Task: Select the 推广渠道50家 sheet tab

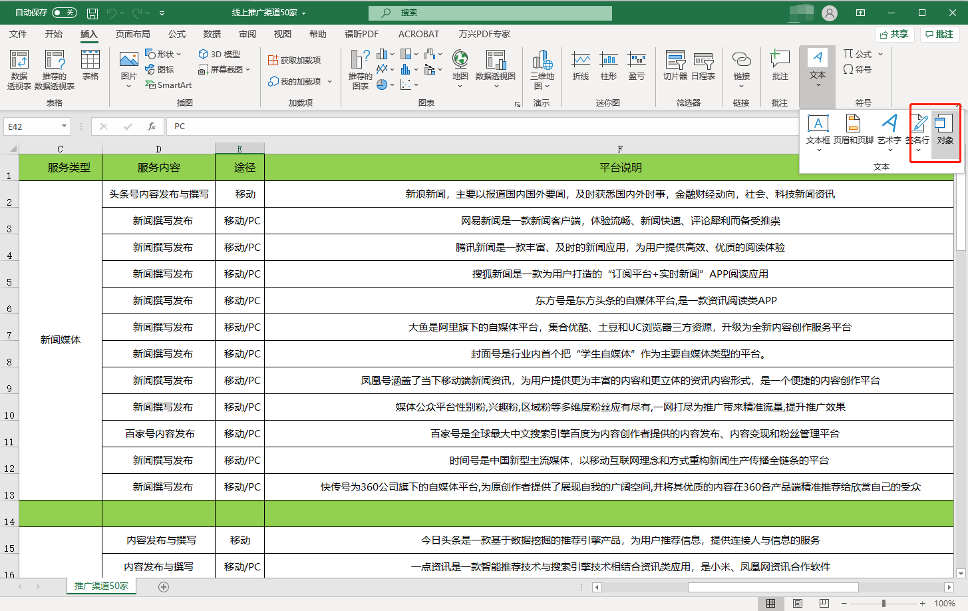Action: point(100,587)
